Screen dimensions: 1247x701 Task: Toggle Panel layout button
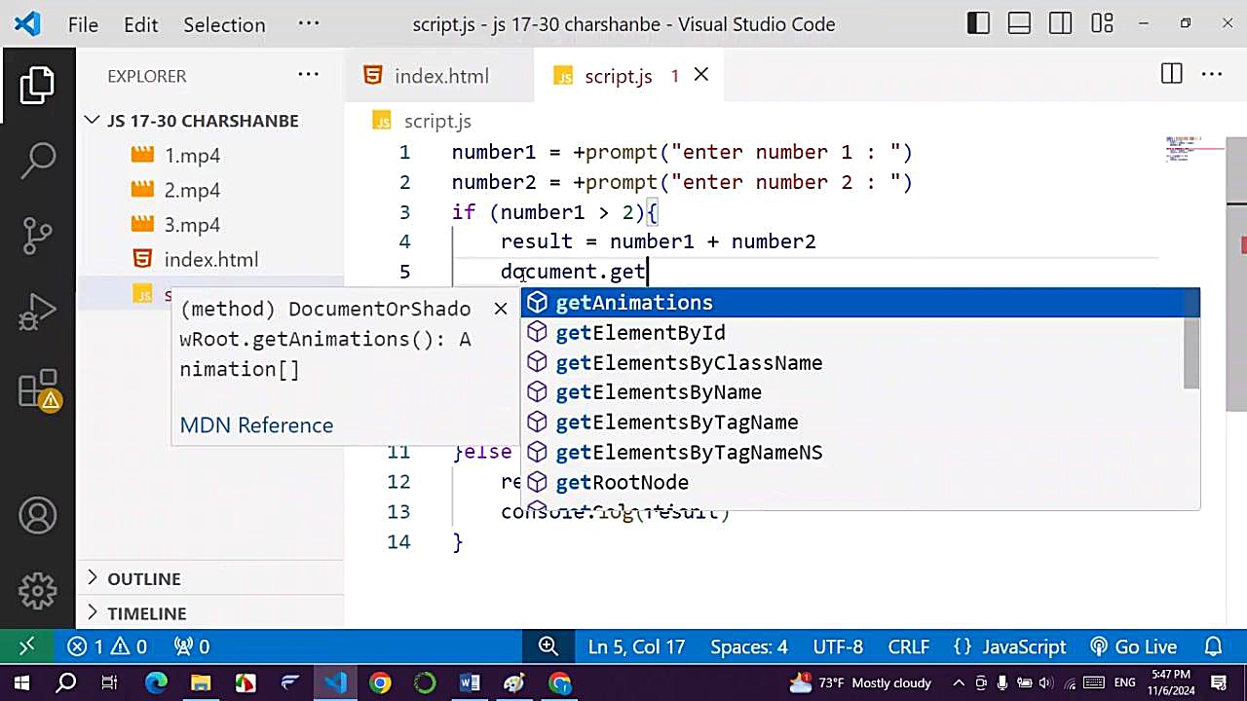click(1019, 24)
